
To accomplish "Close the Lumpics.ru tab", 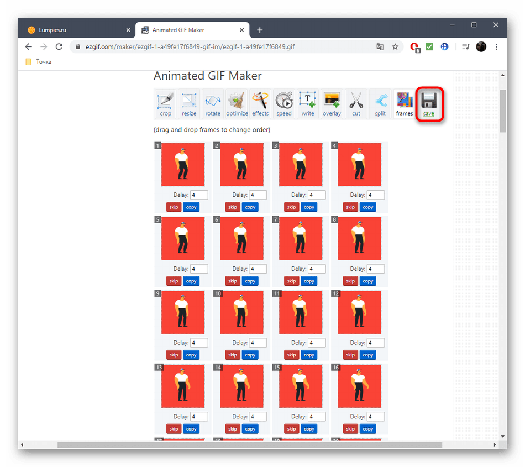I will tap(128, 30).
